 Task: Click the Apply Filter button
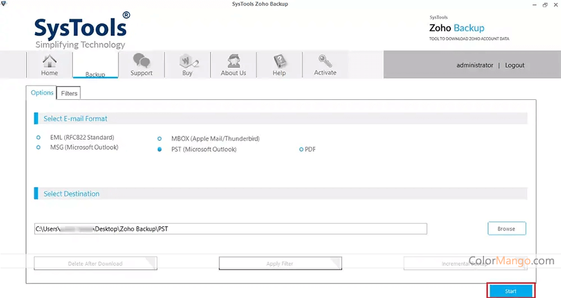click(280, 264)
